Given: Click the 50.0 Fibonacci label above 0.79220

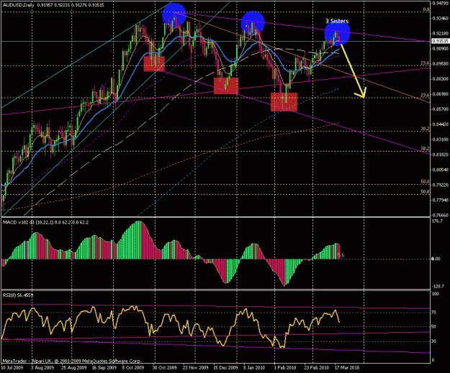Looking at the screenshot, I should coord(425,182).
